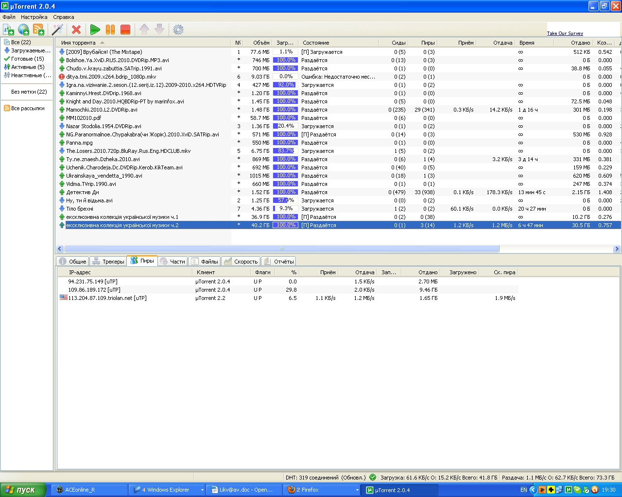Click RSS icon next to Все рассылки
622x497 pixels.
7,108
